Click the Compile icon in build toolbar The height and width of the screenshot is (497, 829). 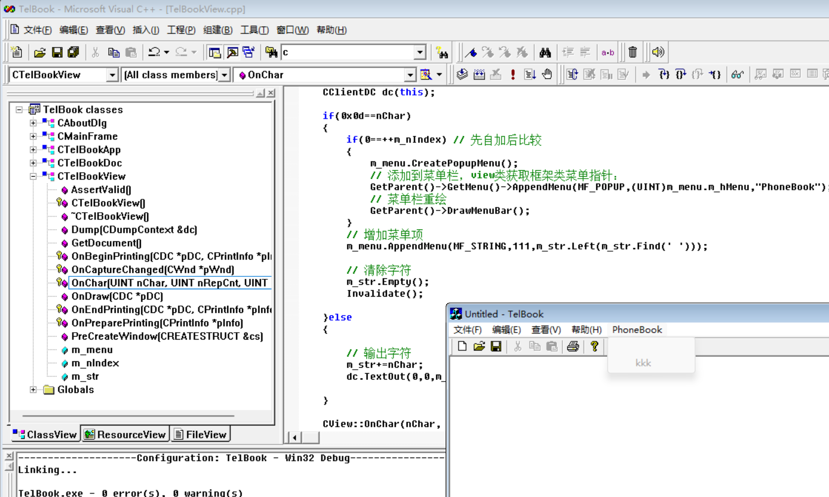pos(462,75)
